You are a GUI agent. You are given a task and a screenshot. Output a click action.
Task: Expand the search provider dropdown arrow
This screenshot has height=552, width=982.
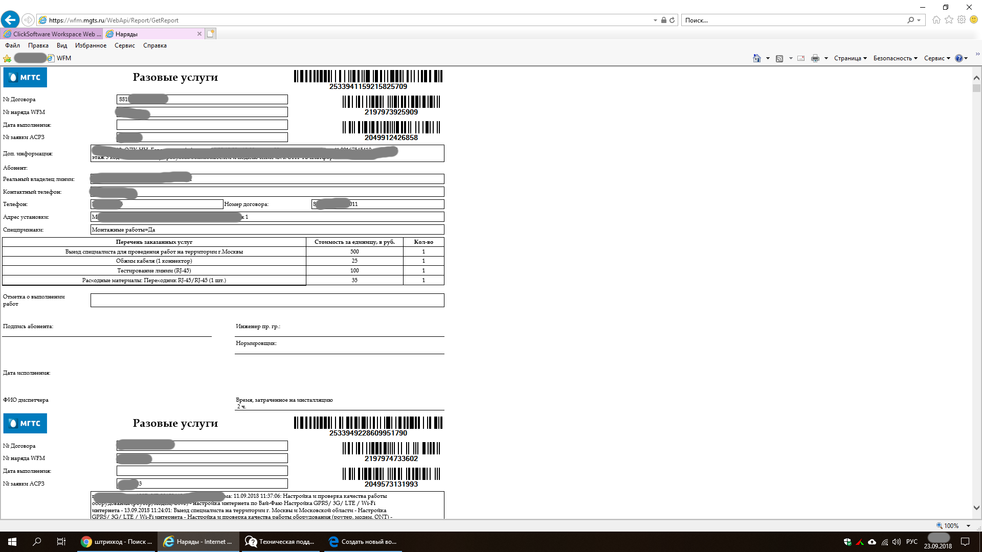pos(919,20)
